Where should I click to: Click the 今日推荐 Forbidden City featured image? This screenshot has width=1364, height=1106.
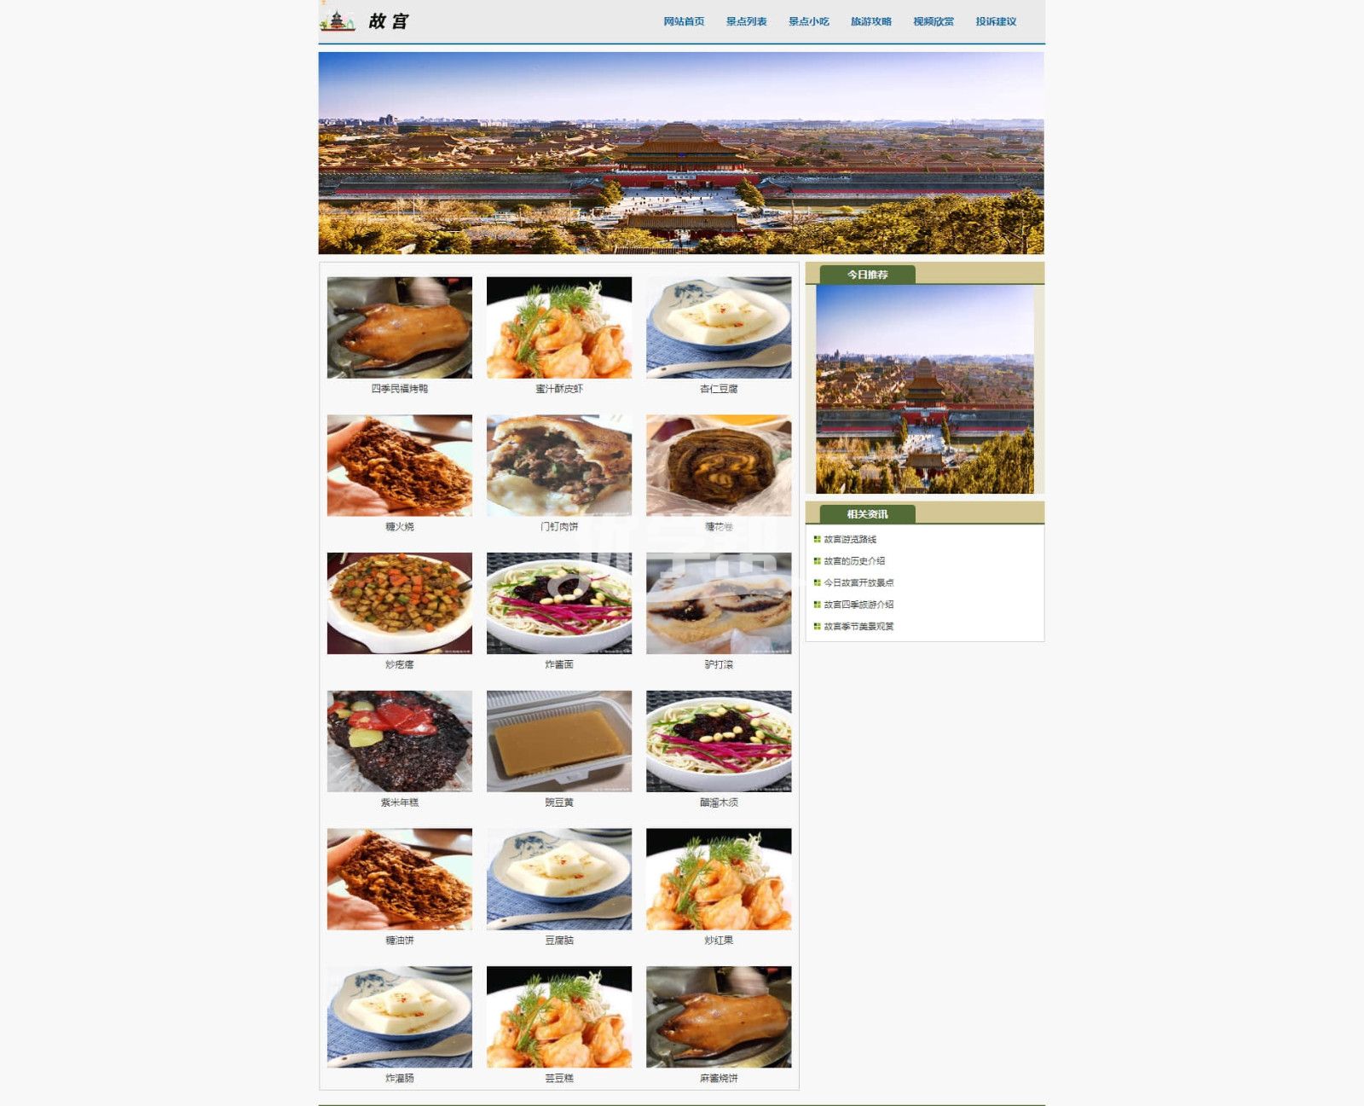[x=925, y=389]
